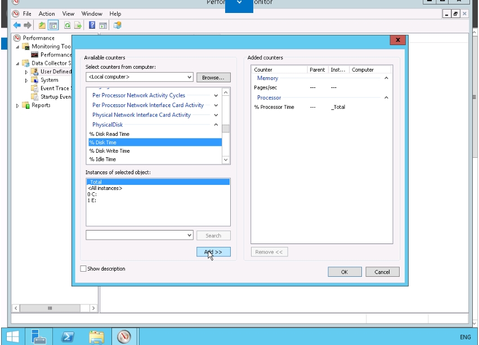Image resolution: width=479 pixels, height=345 pixels.
Task: Expand Per Processor Network Activity Cycles group
Action: click(x=216, y=96)
